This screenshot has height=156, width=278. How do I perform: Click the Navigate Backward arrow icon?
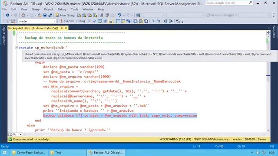click(x=7, y=15)
